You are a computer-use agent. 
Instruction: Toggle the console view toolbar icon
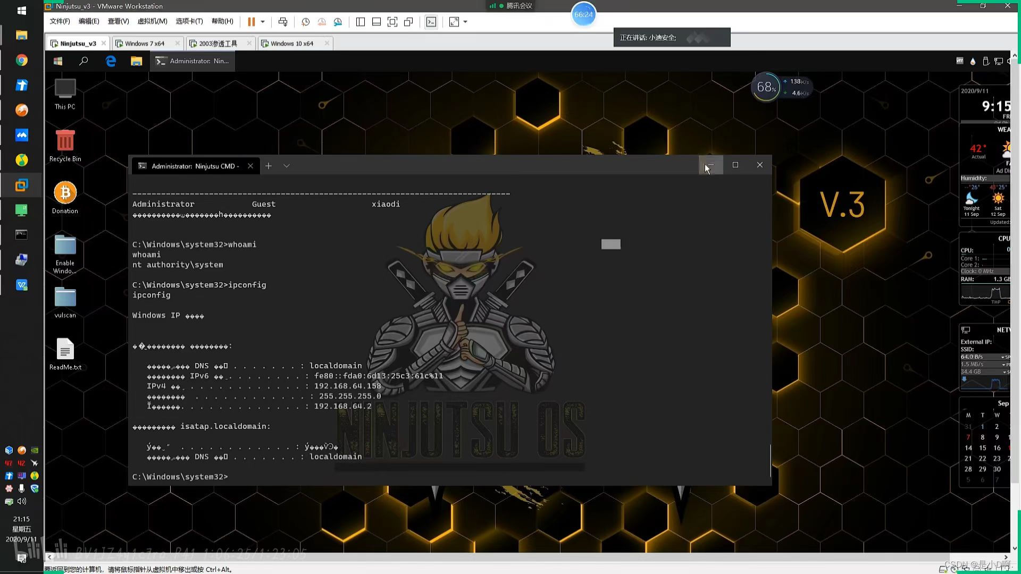click(x=431, y=22)
